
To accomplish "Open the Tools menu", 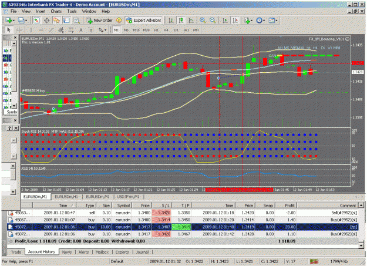I will click(x=72, y=11).
